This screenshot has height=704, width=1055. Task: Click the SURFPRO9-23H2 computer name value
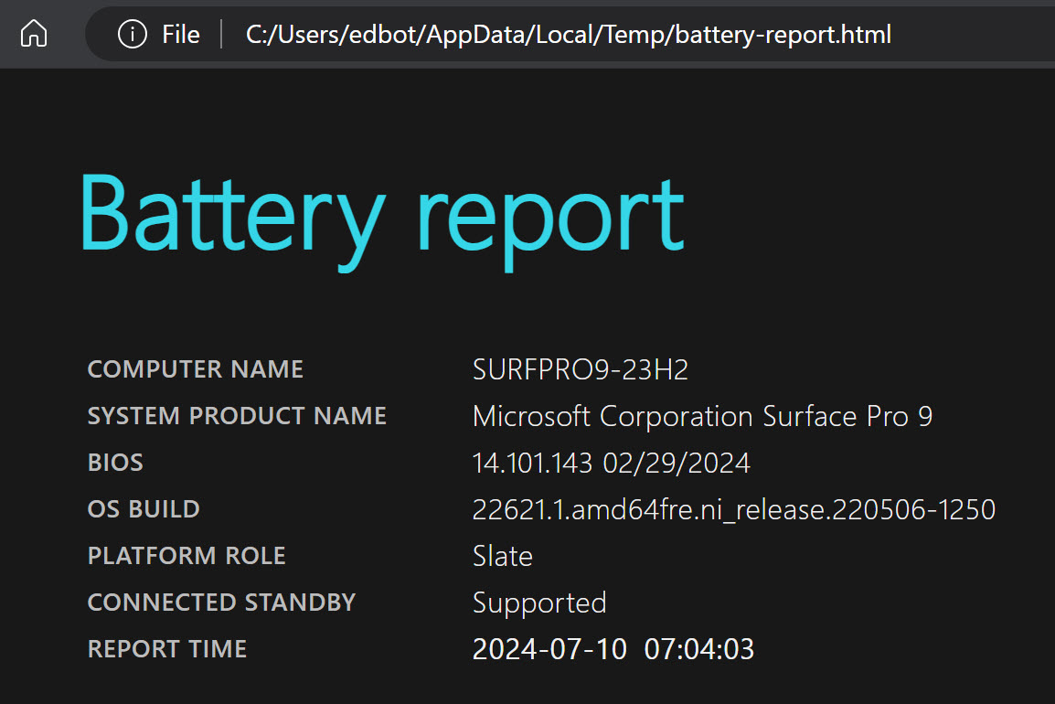click(x=580, y=369)
